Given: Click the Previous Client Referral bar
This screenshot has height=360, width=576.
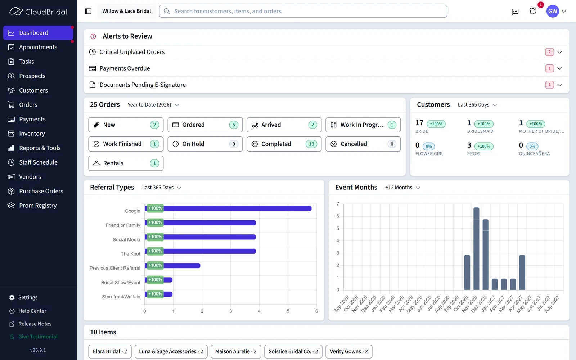Looking at the screenshot, I should tap(172, 266).
